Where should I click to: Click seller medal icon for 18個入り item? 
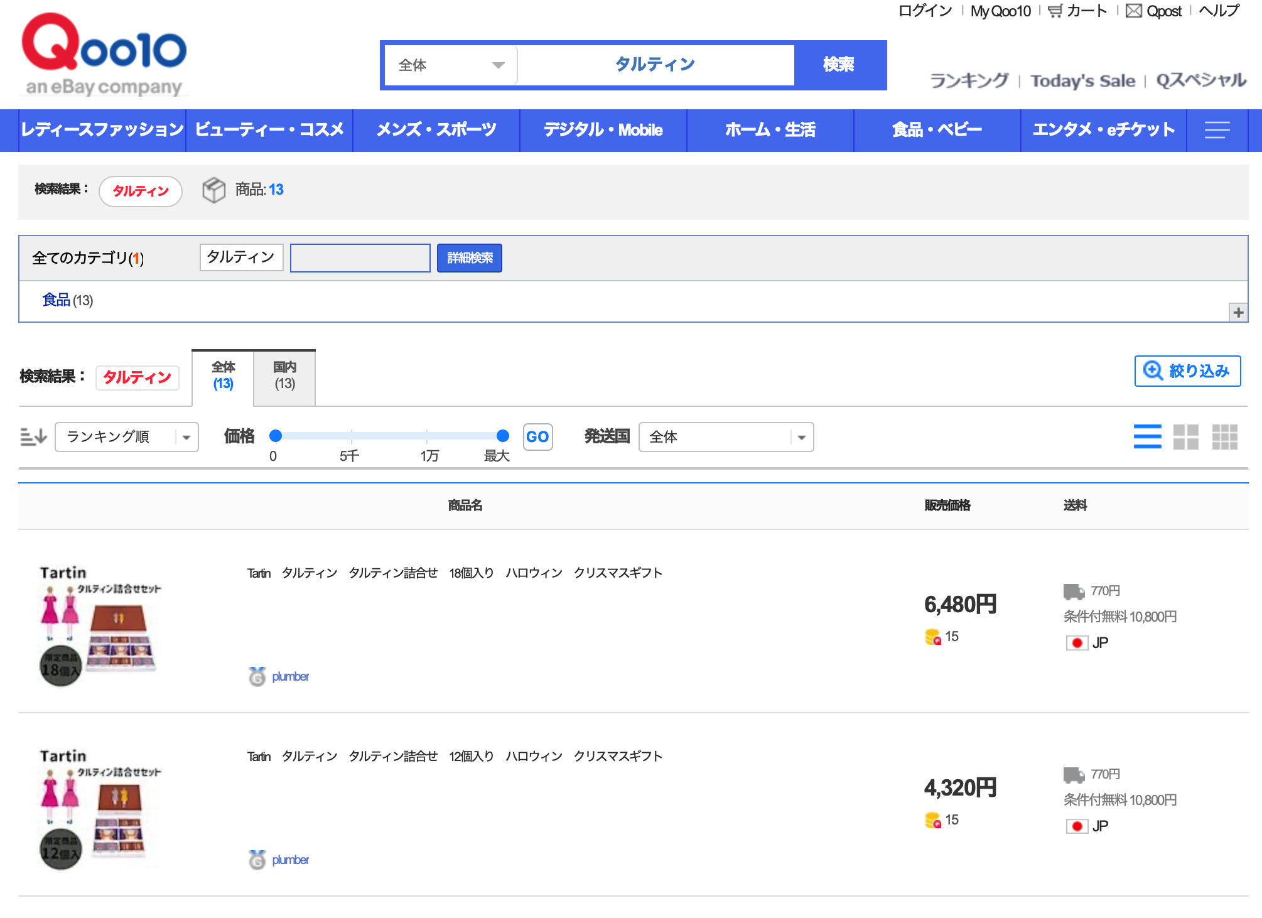(257, 676)
